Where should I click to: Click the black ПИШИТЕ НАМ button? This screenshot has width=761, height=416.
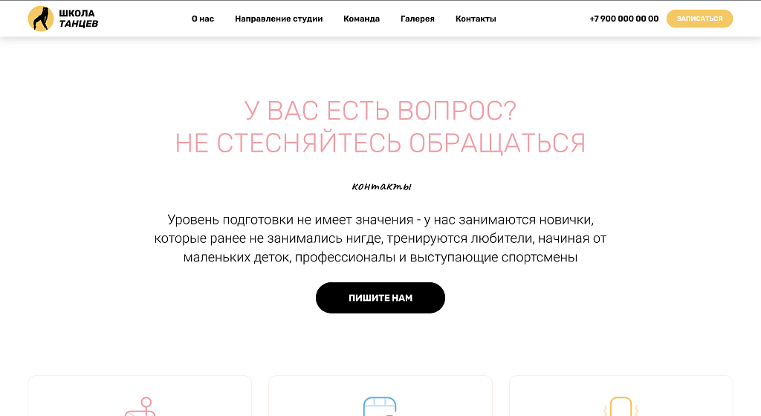380,298
